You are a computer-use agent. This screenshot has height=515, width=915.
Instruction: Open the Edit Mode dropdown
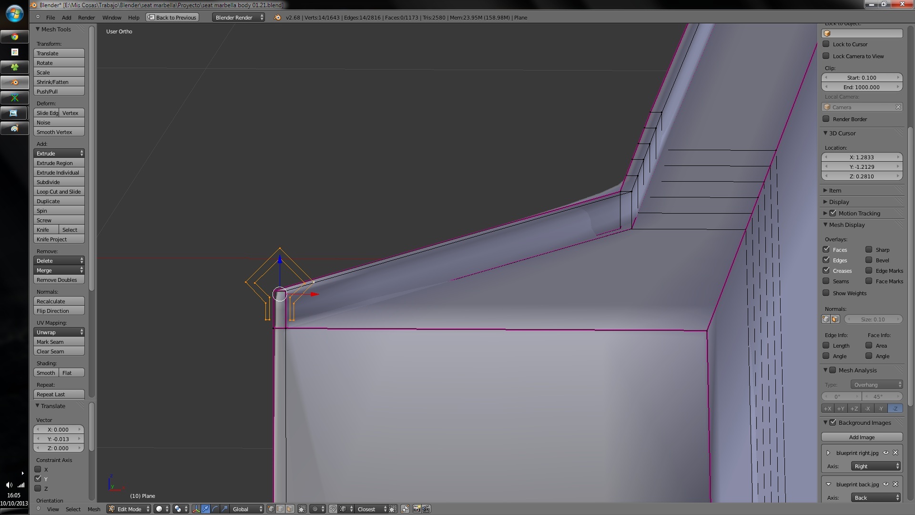tap(129, 509)
